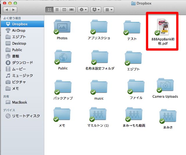The image size is (186, 155).
Task: Select the アプリスクショ folder icon
Action: [99, 27]
